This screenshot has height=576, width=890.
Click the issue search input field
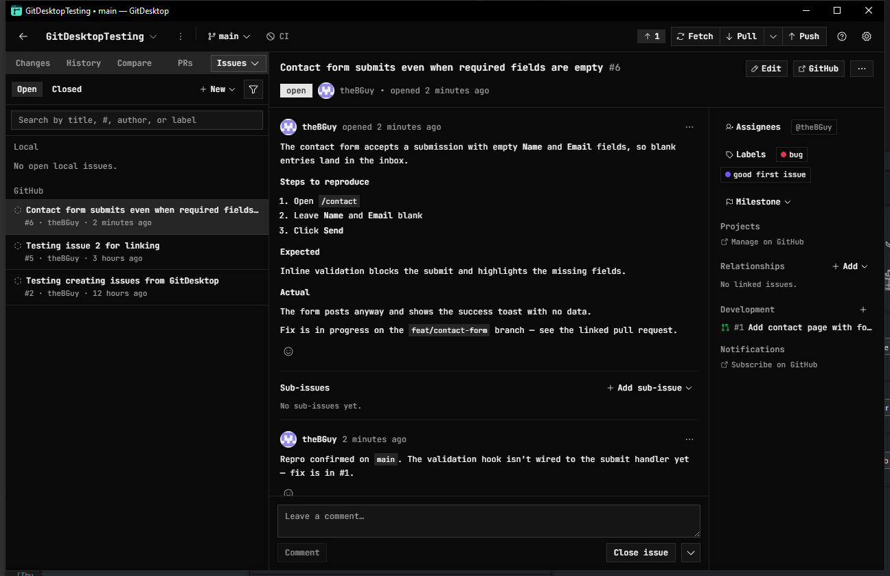tap(137, 120)
